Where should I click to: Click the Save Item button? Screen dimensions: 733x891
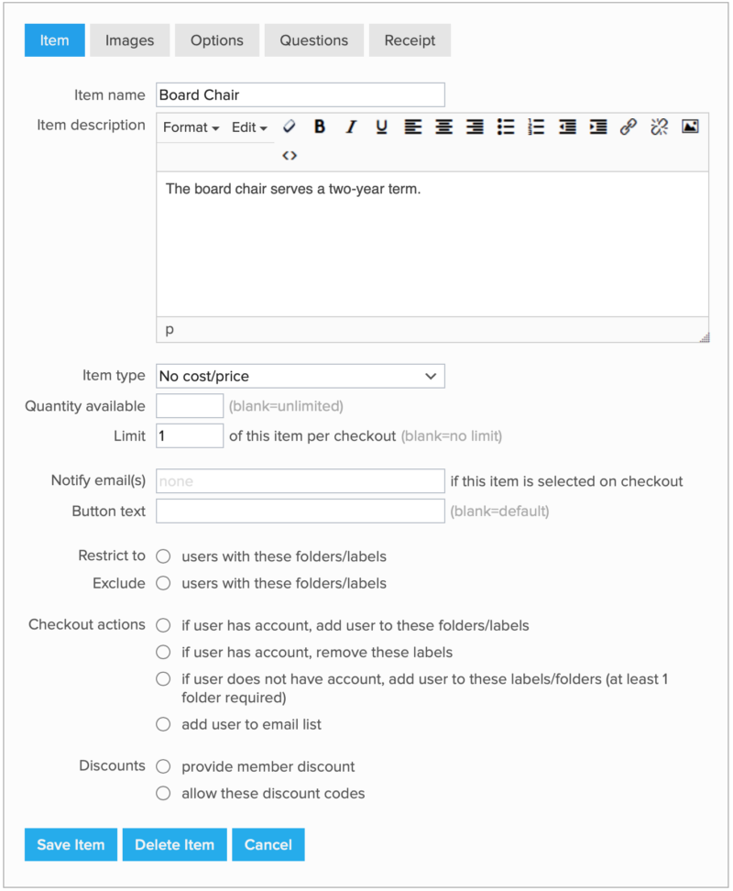[71, 844]
